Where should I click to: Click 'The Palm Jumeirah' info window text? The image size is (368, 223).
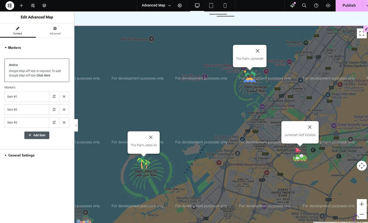(x=250, y=59)
